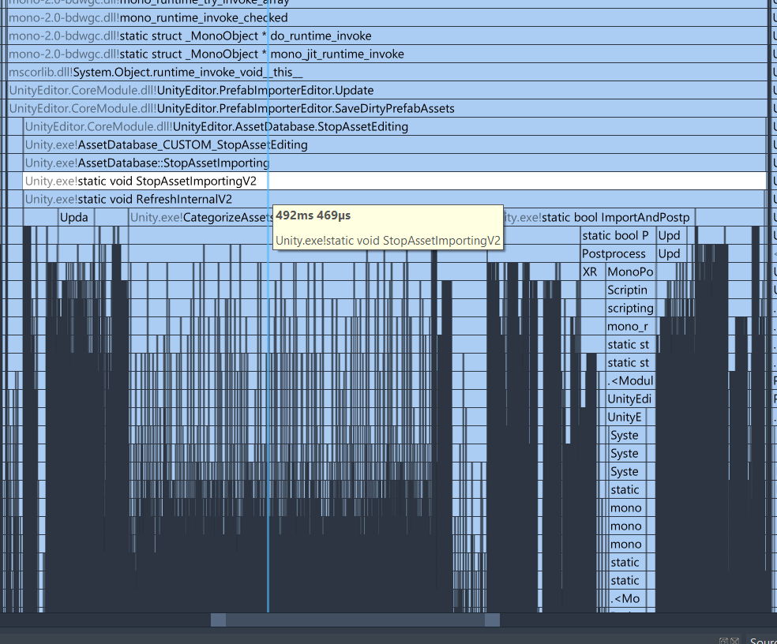Select the UnityEditor.PrefabImporterEditor.Update bar
777x644 pixels.
click(387, 90)
